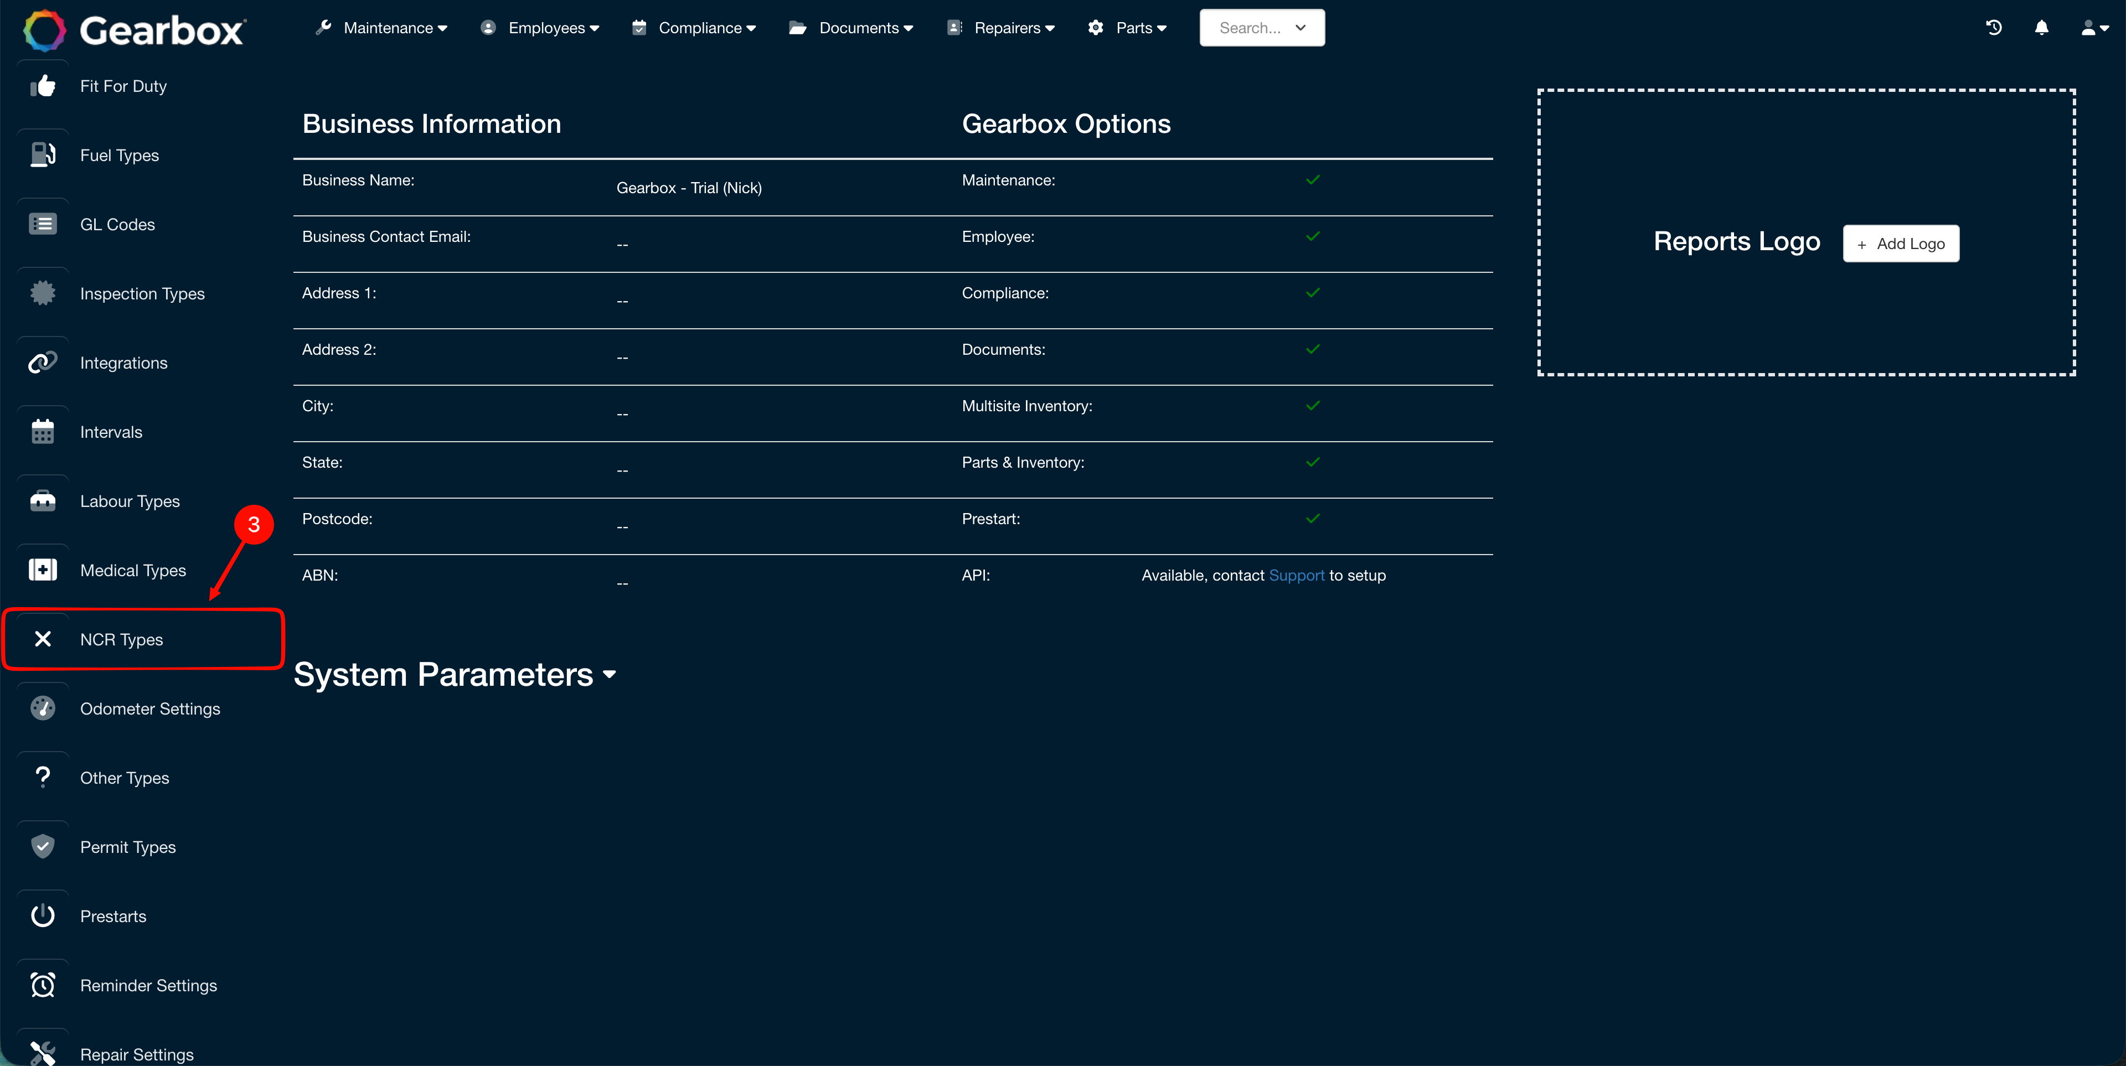Open Fuel Types settings

(119, 155)
